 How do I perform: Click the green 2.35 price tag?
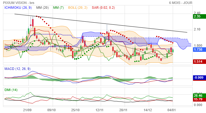coord(199,17)
